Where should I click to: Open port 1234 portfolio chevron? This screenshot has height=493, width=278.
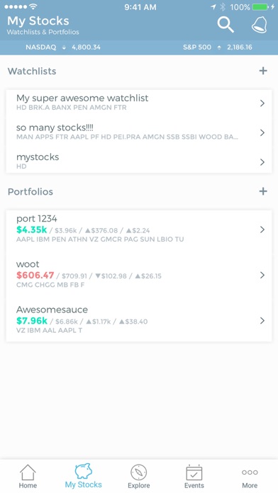point(262,229)
